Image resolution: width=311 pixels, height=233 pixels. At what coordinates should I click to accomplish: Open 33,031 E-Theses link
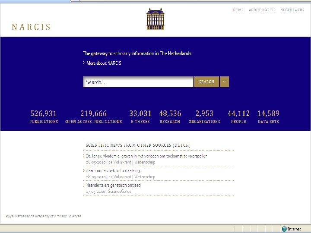140,117
